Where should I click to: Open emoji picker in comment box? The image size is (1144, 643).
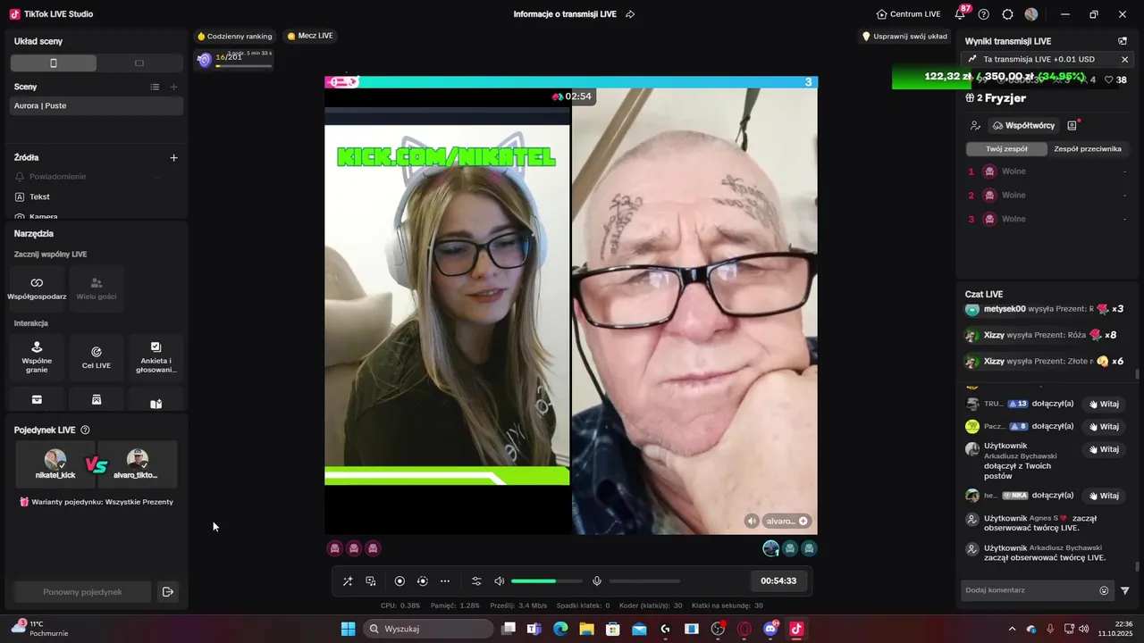[1104, 590]
